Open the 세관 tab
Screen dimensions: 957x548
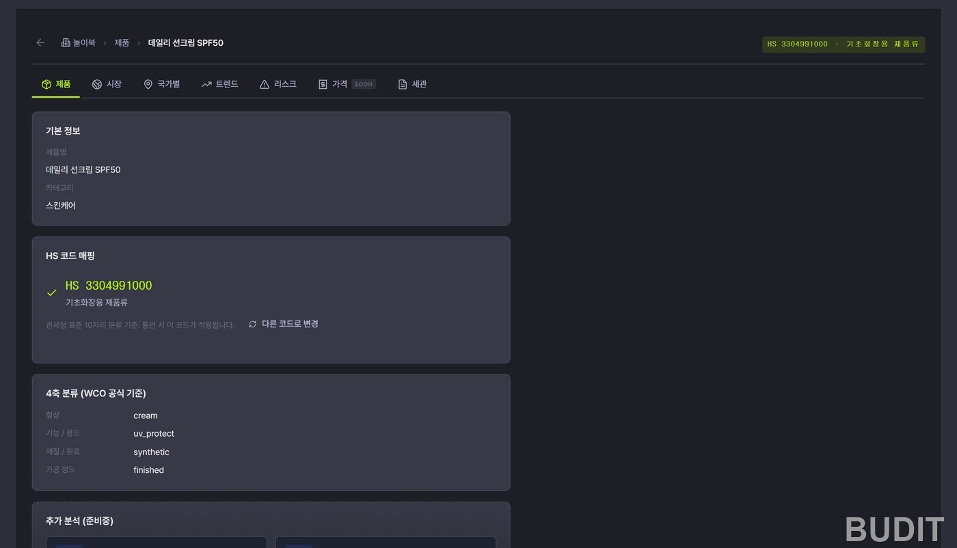pos(412,84)
